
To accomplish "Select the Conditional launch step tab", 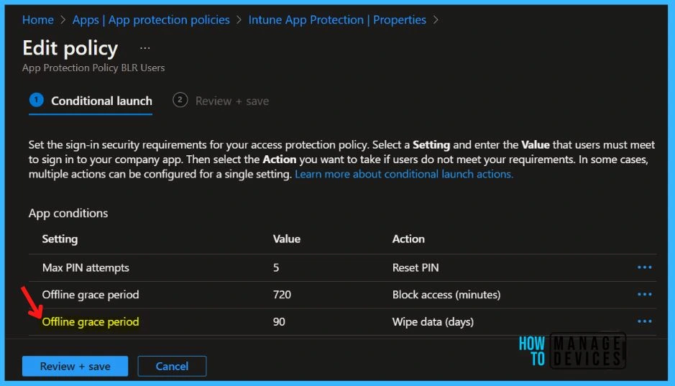I will coord(91,101).
